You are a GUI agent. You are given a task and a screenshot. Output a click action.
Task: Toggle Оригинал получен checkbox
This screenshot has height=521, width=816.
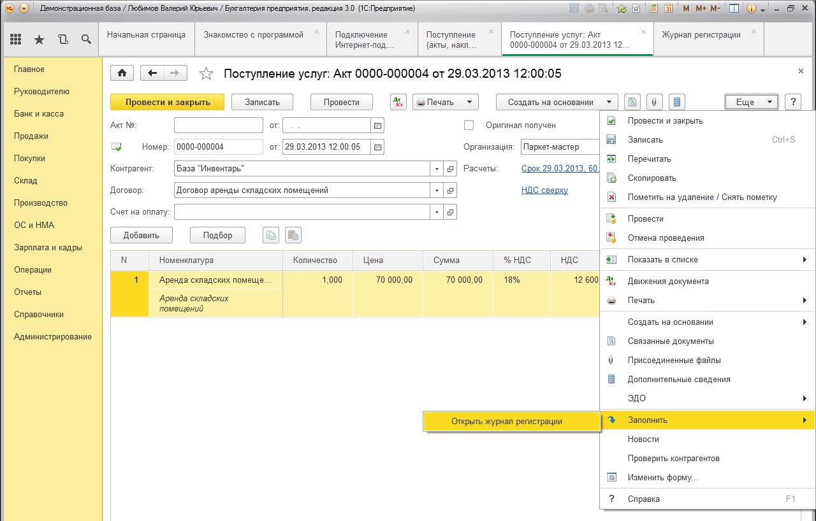[469, 125]
